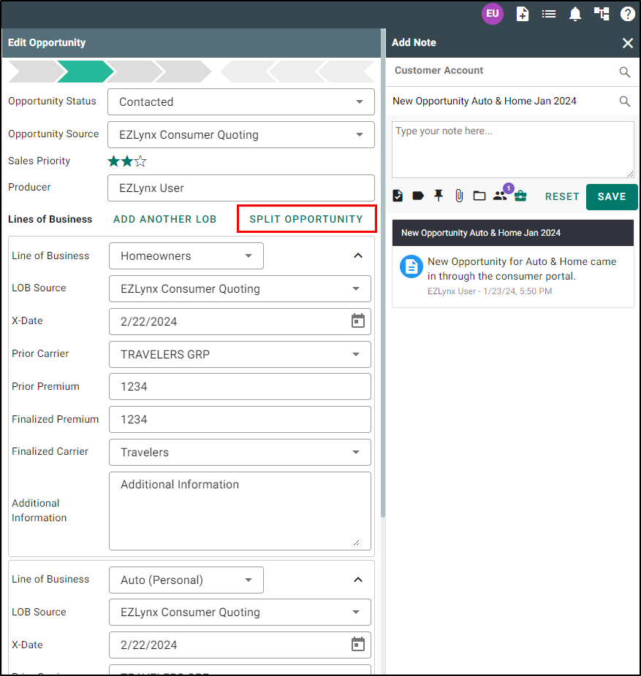This screenshot has width=641, height=676.
Task: Close the Add Note panel
Action: tap(628, 42)
